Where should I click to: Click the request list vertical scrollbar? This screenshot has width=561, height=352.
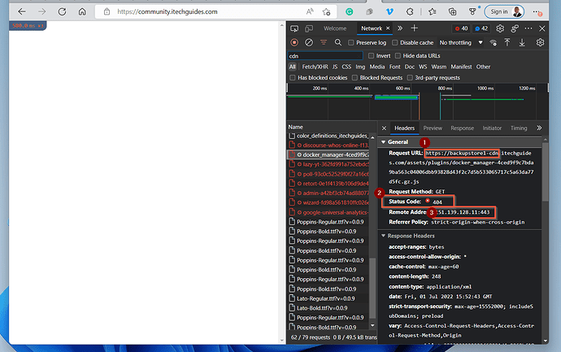click(372, 288)
